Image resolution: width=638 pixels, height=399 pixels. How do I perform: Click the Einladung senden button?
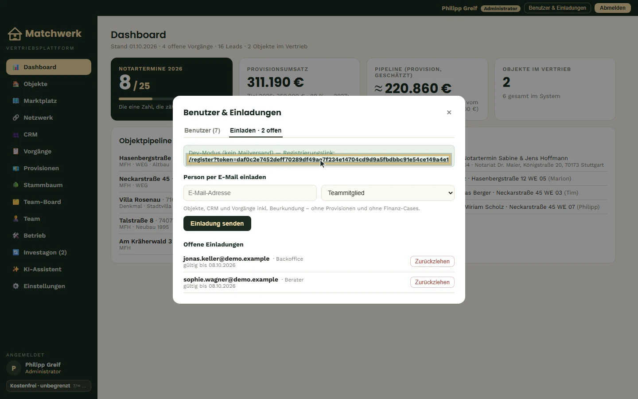[x=217, y=223]
